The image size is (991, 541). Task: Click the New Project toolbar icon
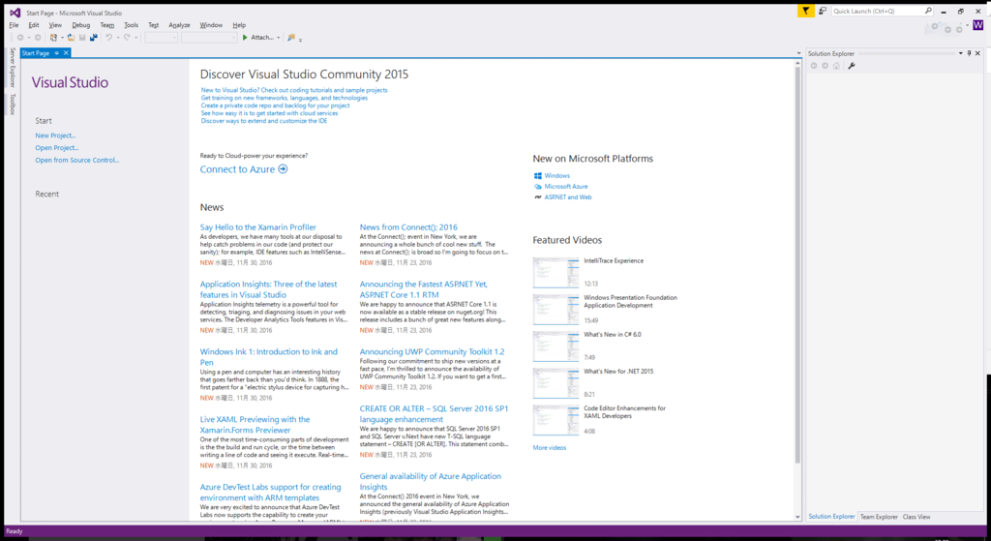pyautogui.click(x=54, y=38)
